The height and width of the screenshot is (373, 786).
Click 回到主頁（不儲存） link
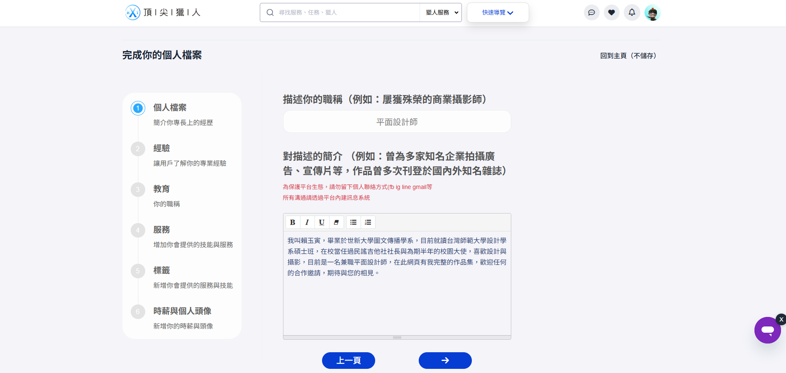point(629,56)
